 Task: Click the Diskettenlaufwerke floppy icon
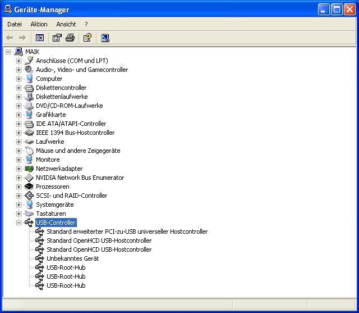pos(29,97)
